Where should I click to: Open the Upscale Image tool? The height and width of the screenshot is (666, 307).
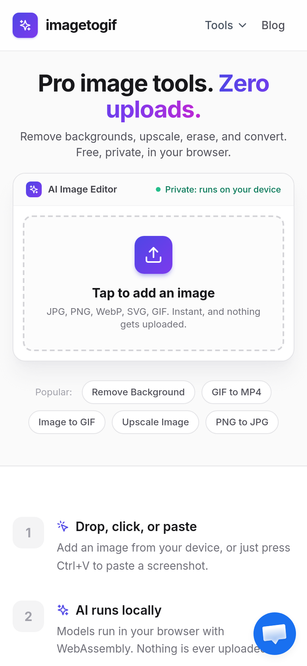[x=155, y=422]
